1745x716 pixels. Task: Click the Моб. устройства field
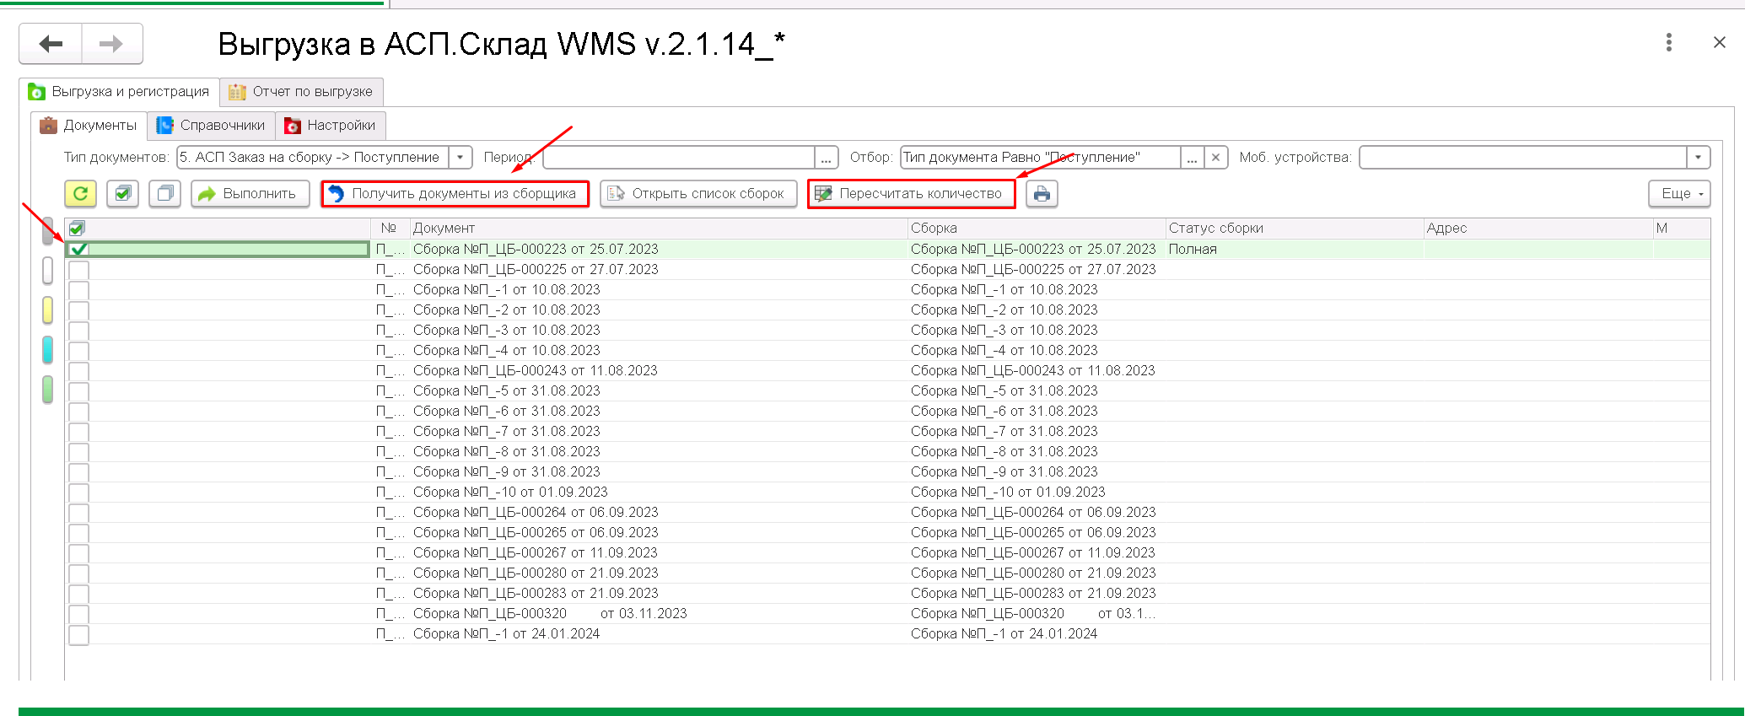(x=1523, y=157)
